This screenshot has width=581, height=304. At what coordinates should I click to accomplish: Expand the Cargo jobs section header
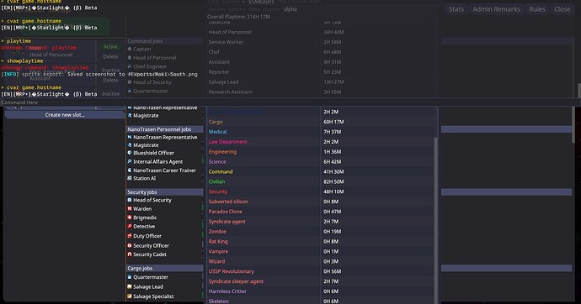point(164,268)
